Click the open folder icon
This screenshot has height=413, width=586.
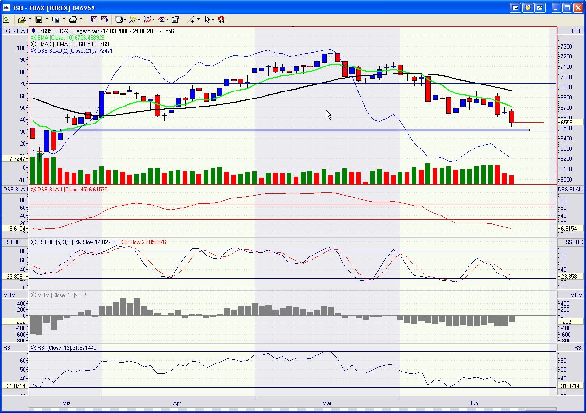point(22,19)
